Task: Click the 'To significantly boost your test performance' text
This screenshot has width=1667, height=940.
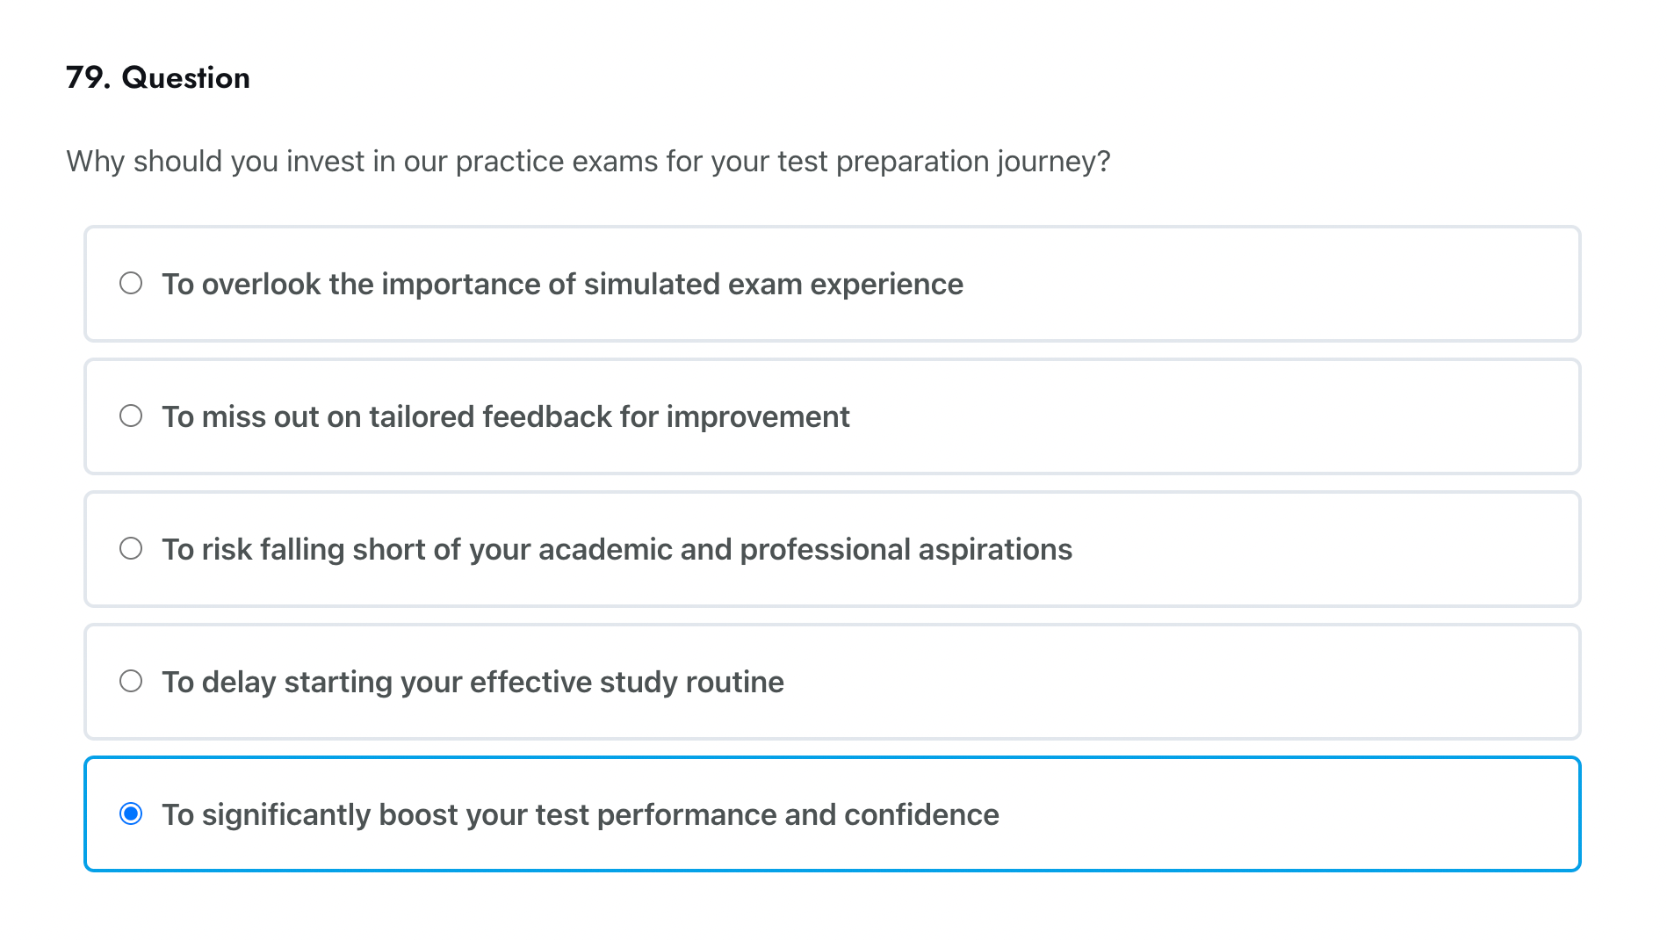Action: coord(580,815)
